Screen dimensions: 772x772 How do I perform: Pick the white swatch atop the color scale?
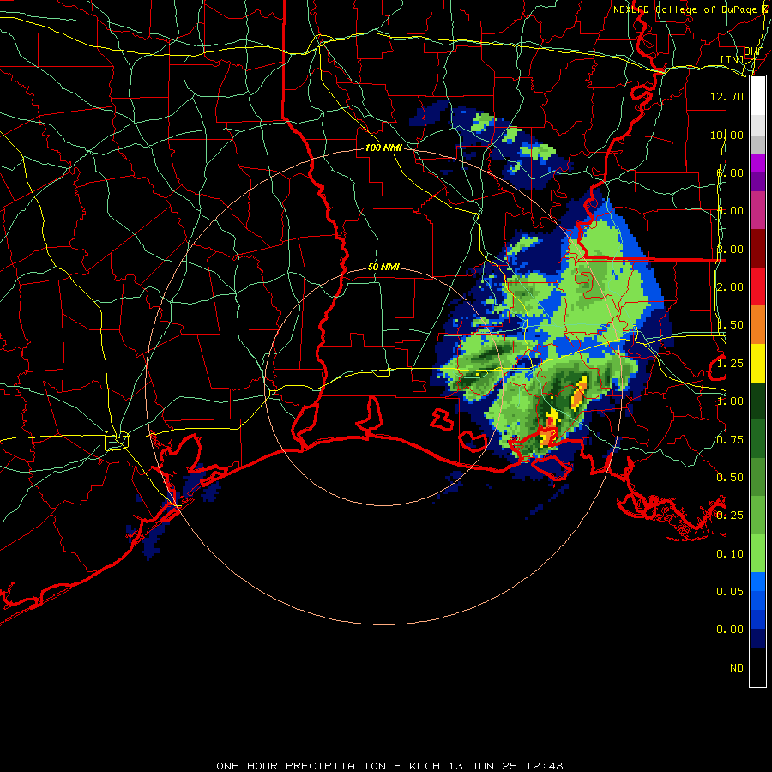click(x=757, y=95)
